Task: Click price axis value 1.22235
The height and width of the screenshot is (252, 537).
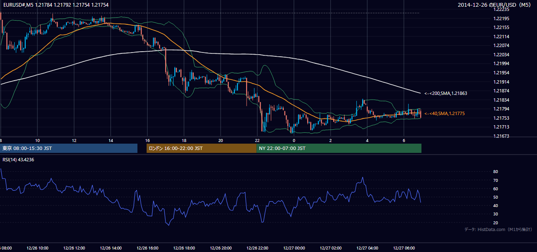Action: pyautogui.click(x=500, y=9)
